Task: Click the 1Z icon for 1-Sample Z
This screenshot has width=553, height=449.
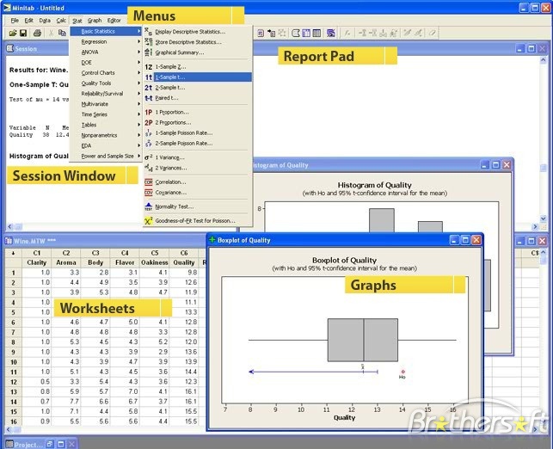Action: pyautogui.click(x=149, y=67)
